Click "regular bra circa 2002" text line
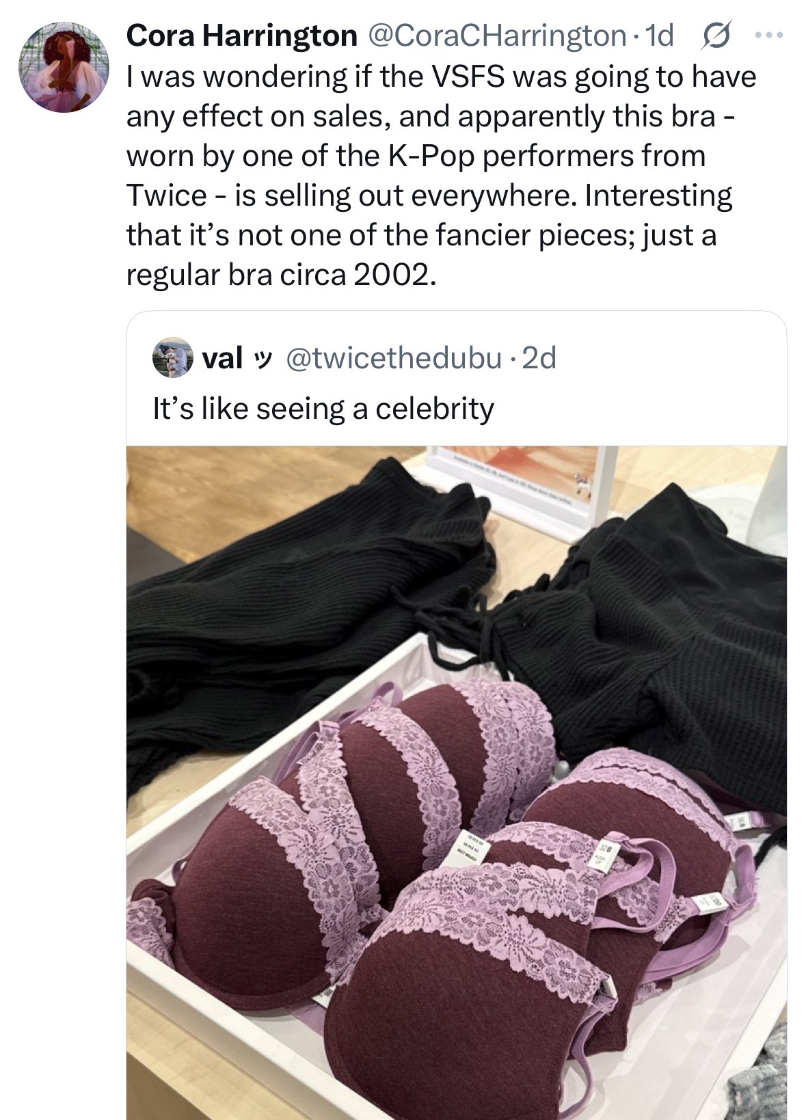806x1120 pixels. (280, 274)
